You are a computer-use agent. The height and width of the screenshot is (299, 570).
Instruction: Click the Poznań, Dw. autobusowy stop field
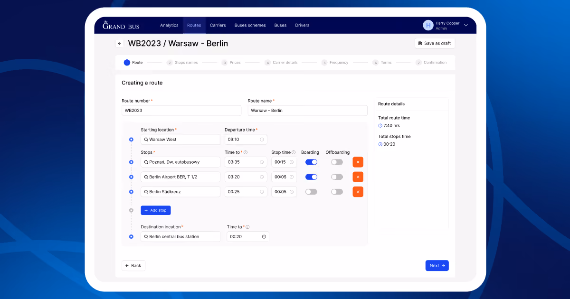tap(180, 162)
